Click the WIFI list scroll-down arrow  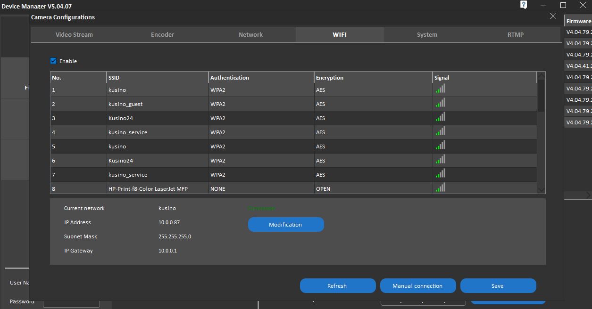(x=541, y=189)
